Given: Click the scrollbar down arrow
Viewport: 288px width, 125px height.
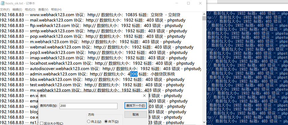Looking at the screenshot, I should 204,122.
